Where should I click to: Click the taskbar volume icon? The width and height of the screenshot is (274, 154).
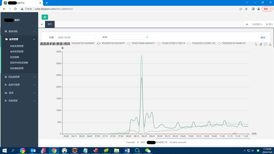(x=253, y=151)
